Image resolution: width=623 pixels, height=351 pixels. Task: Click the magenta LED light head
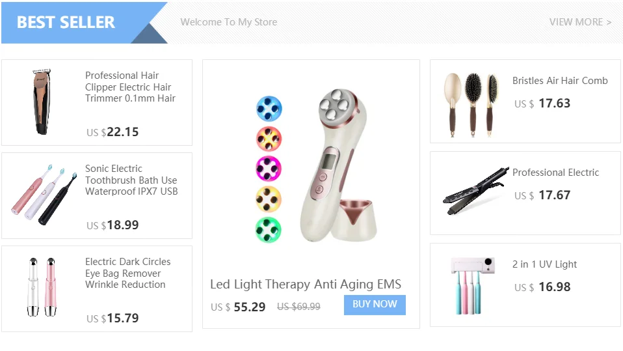click(x=269, y=169)
